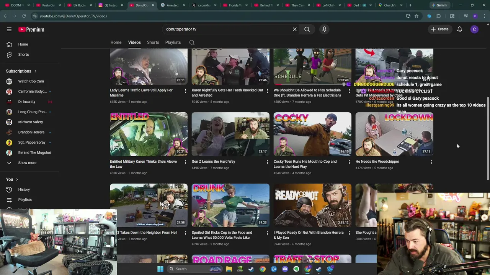Image resolution: width=490 pixels, height=275 pixels.
Task: Open Behind The Mugshot subscription
Action: tap(34, 153)
